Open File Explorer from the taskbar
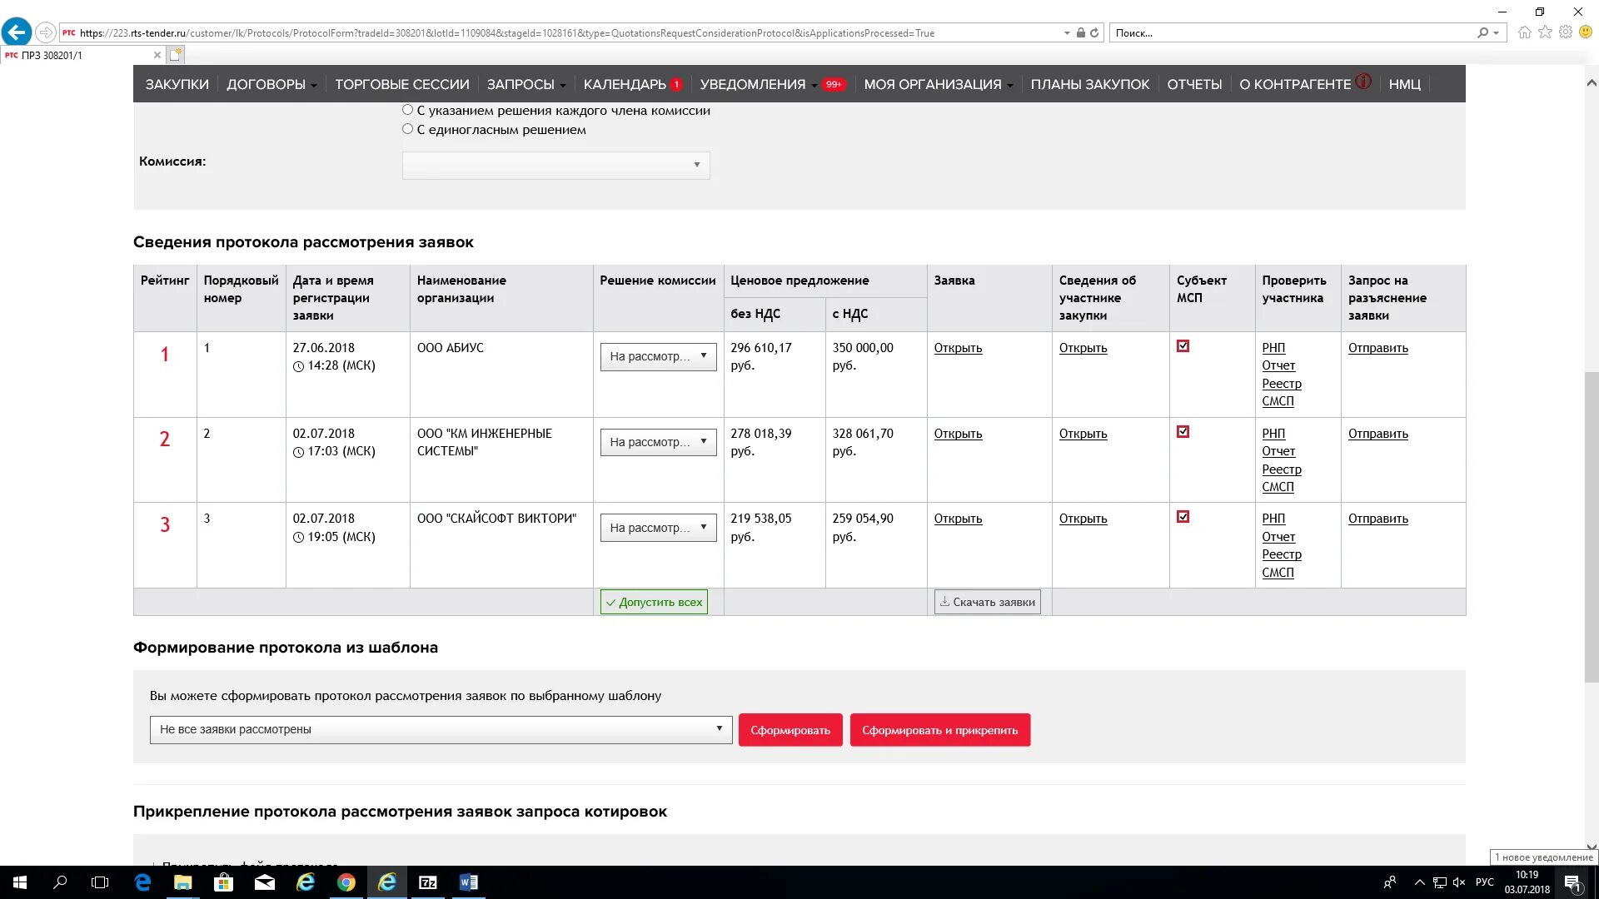Image resolution: width=1599 pixels, height=899 pixels. coord(183,882)
